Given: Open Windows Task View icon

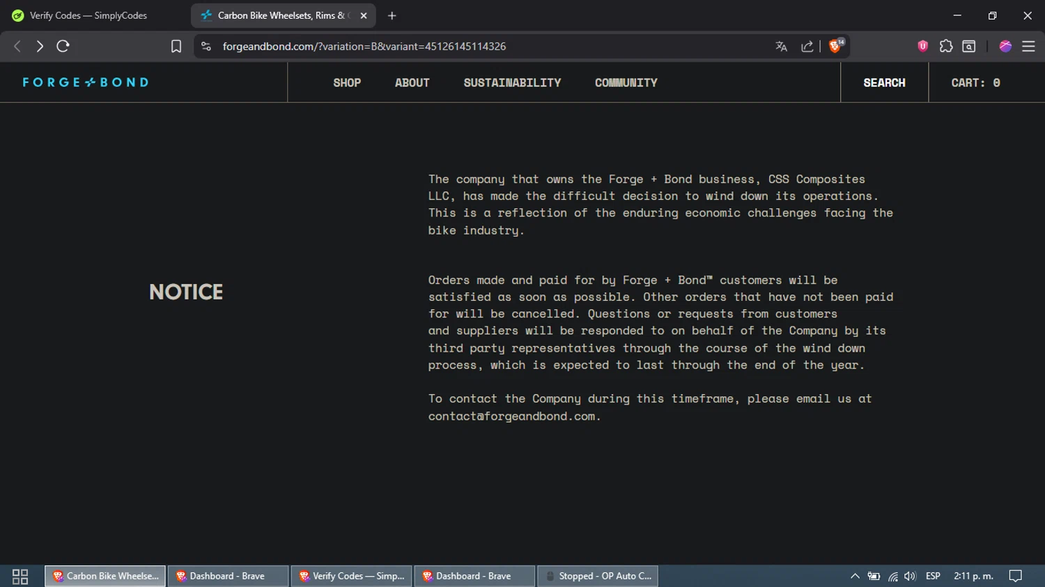Looking at the screenshot, I should click(x=20, y=576).
